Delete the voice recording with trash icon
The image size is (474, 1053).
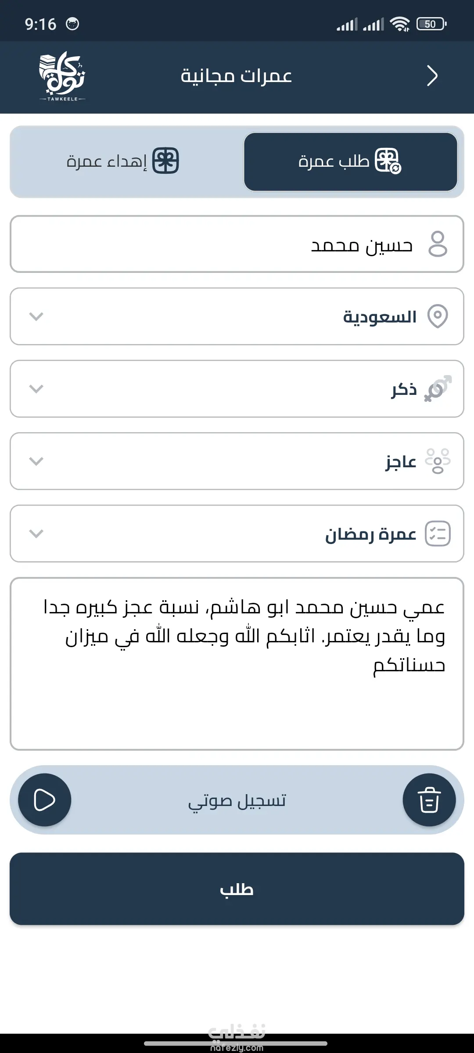(429, 800)
